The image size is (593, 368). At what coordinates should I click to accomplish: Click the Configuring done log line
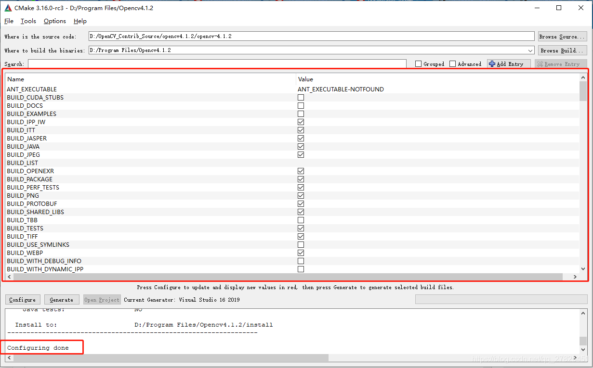(x=38, y=348)
